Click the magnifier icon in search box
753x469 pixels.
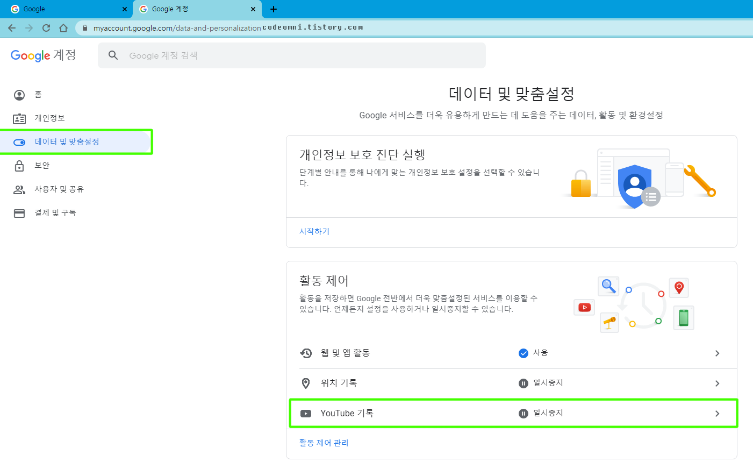coord(113,55)
